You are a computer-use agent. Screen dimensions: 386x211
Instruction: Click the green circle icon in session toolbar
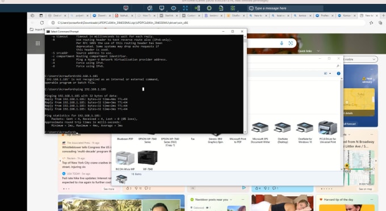pos(209,8)
